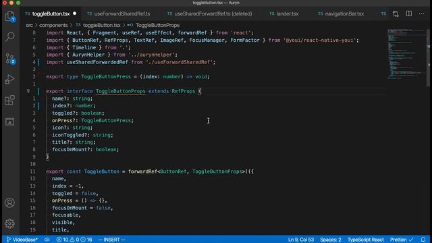Click src breadcrumb
This screenshot has width=432, height=243.
pos(29,25)
